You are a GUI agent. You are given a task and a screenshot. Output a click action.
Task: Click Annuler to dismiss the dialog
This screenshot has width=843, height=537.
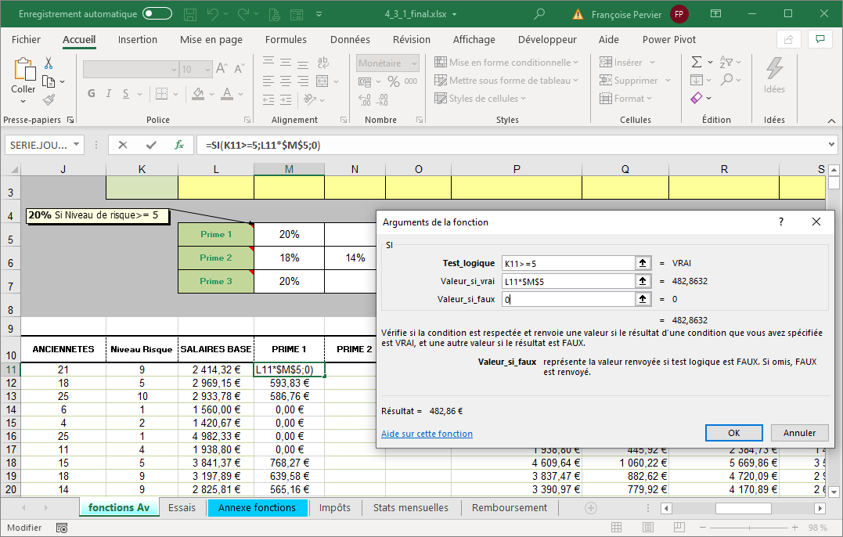tap(799, 433)
